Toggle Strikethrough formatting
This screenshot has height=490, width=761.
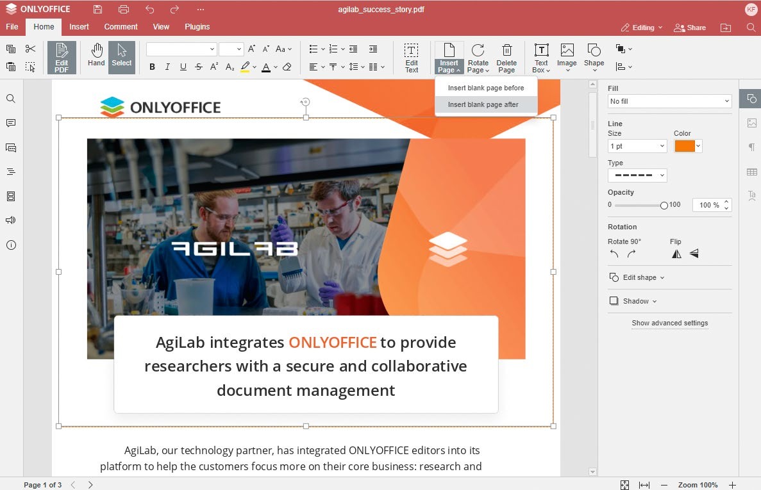pos(199,67)
